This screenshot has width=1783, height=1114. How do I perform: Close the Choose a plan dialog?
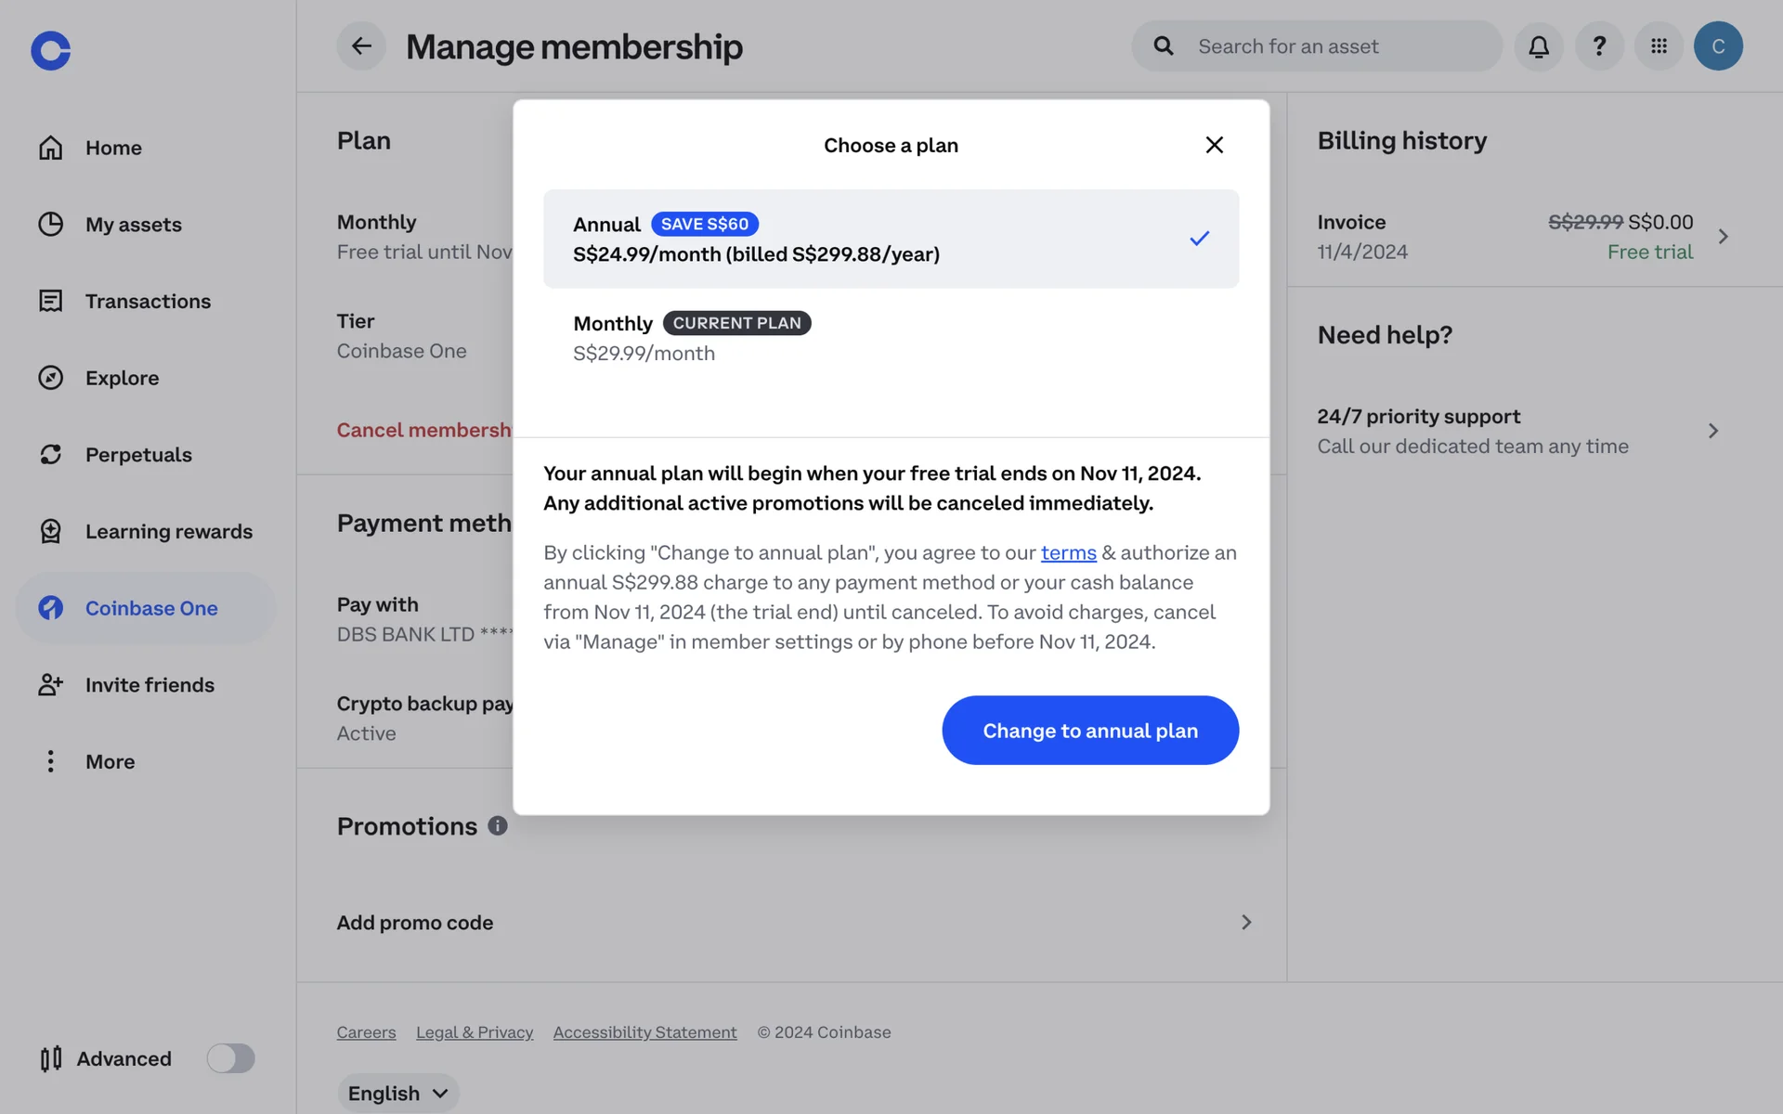(1214, 145)
